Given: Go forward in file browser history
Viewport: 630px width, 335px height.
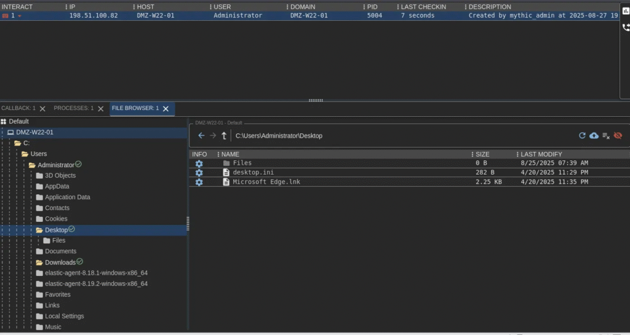Looking at the screenshot, I should pyautogui.click(x=213, y=136).
